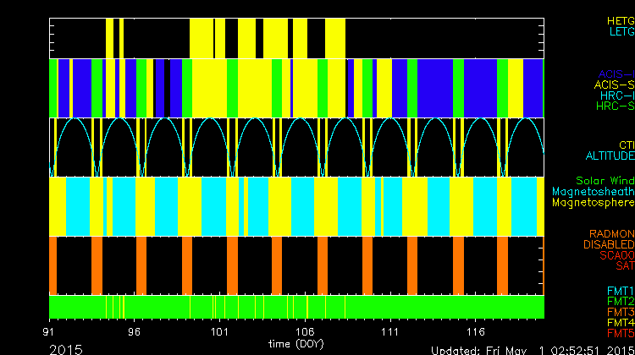This screenshot has height=355, width=635.
Task: Select the HRC-S legend entry
Action: (x=614, y=106)
